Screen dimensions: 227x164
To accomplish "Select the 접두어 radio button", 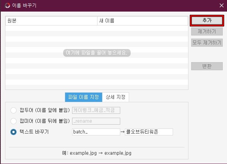I will (13, 110).
